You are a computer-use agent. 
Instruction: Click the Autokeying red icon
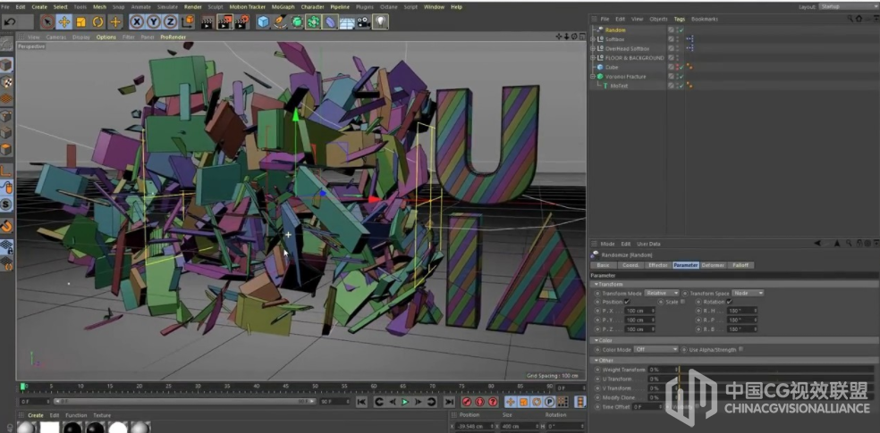coord(480,402)
